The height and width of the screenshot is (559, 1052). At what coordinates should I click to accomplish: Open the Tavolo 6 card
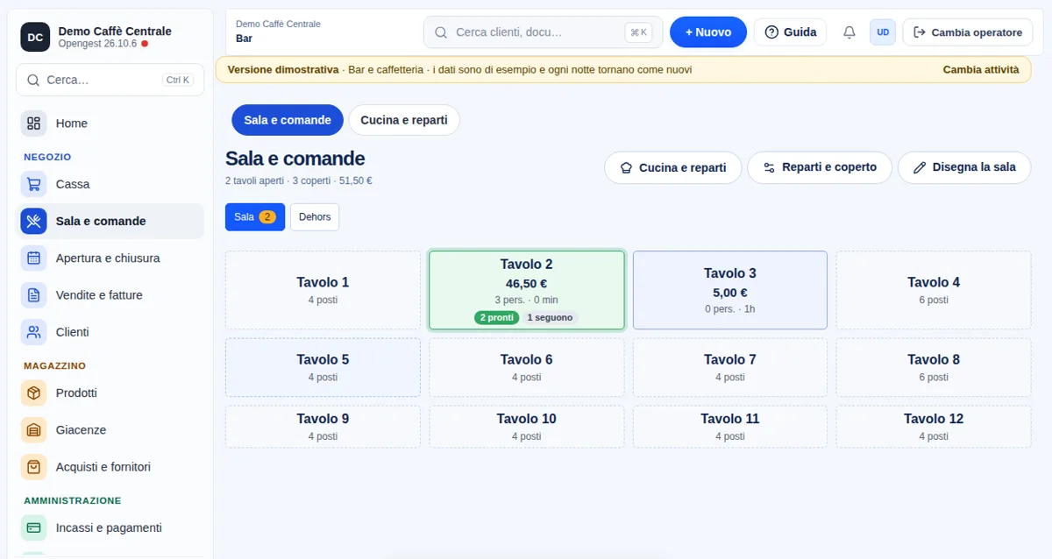(x=527, y=367)
